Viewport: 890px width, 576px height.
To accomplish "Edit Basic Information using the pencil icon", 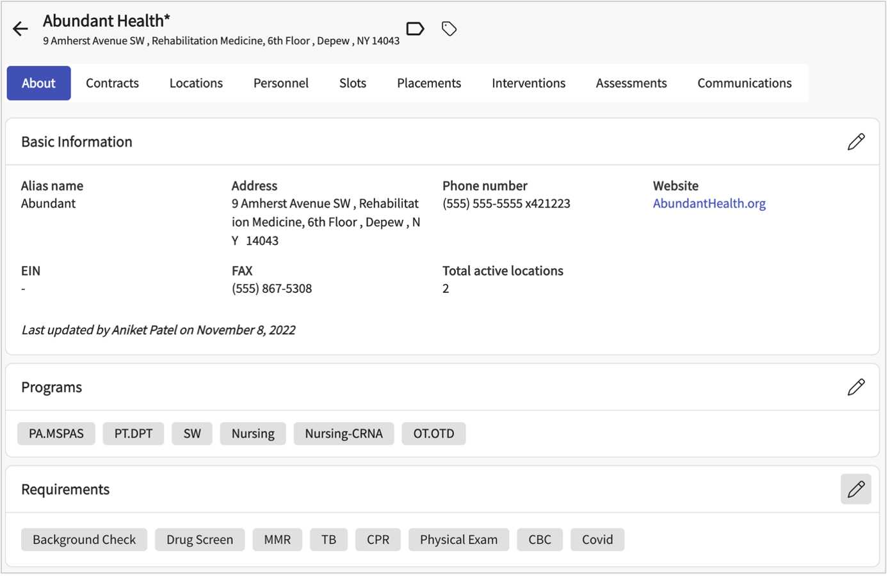I will (x=855, y=142).
